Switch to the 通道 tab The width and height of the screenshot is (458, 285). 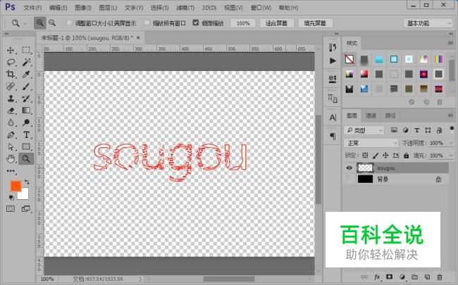(x=371, y=116)
